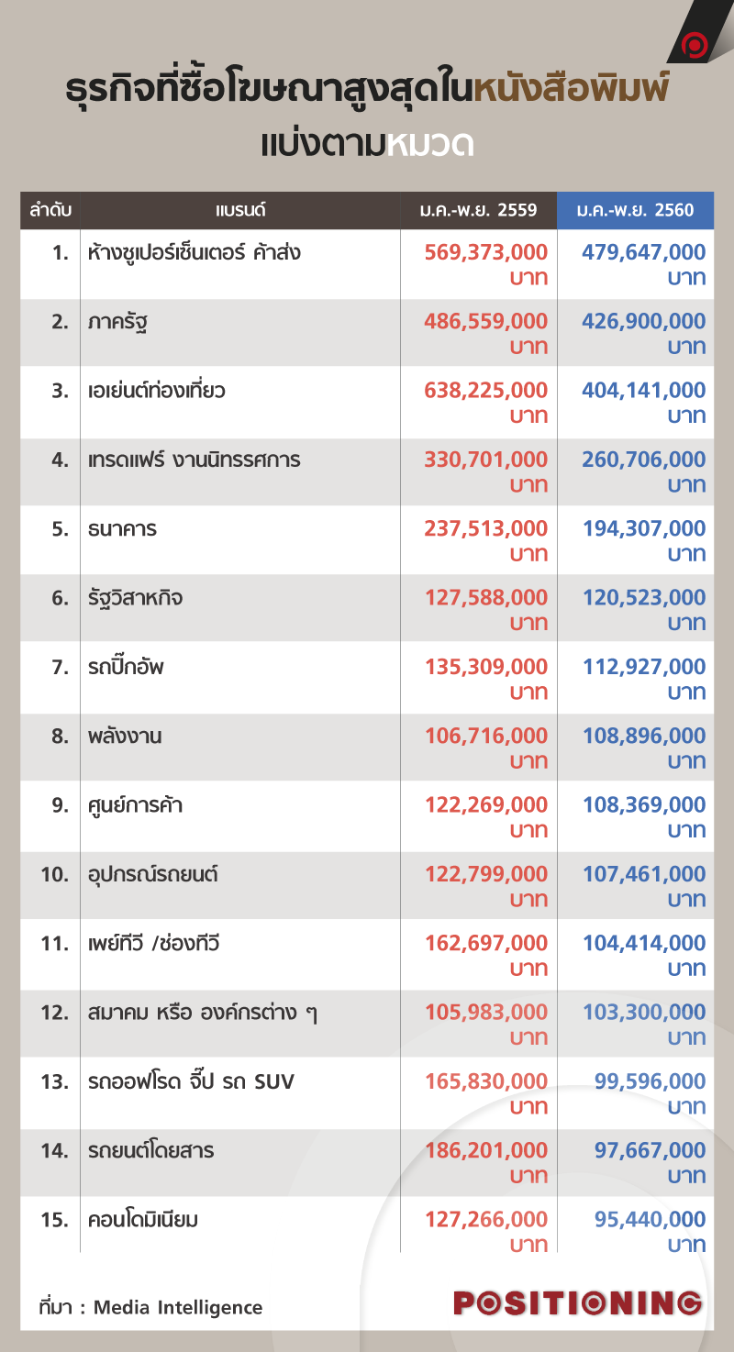Click the คอนโดมิเนียม row name

[x=144, y=1220]
